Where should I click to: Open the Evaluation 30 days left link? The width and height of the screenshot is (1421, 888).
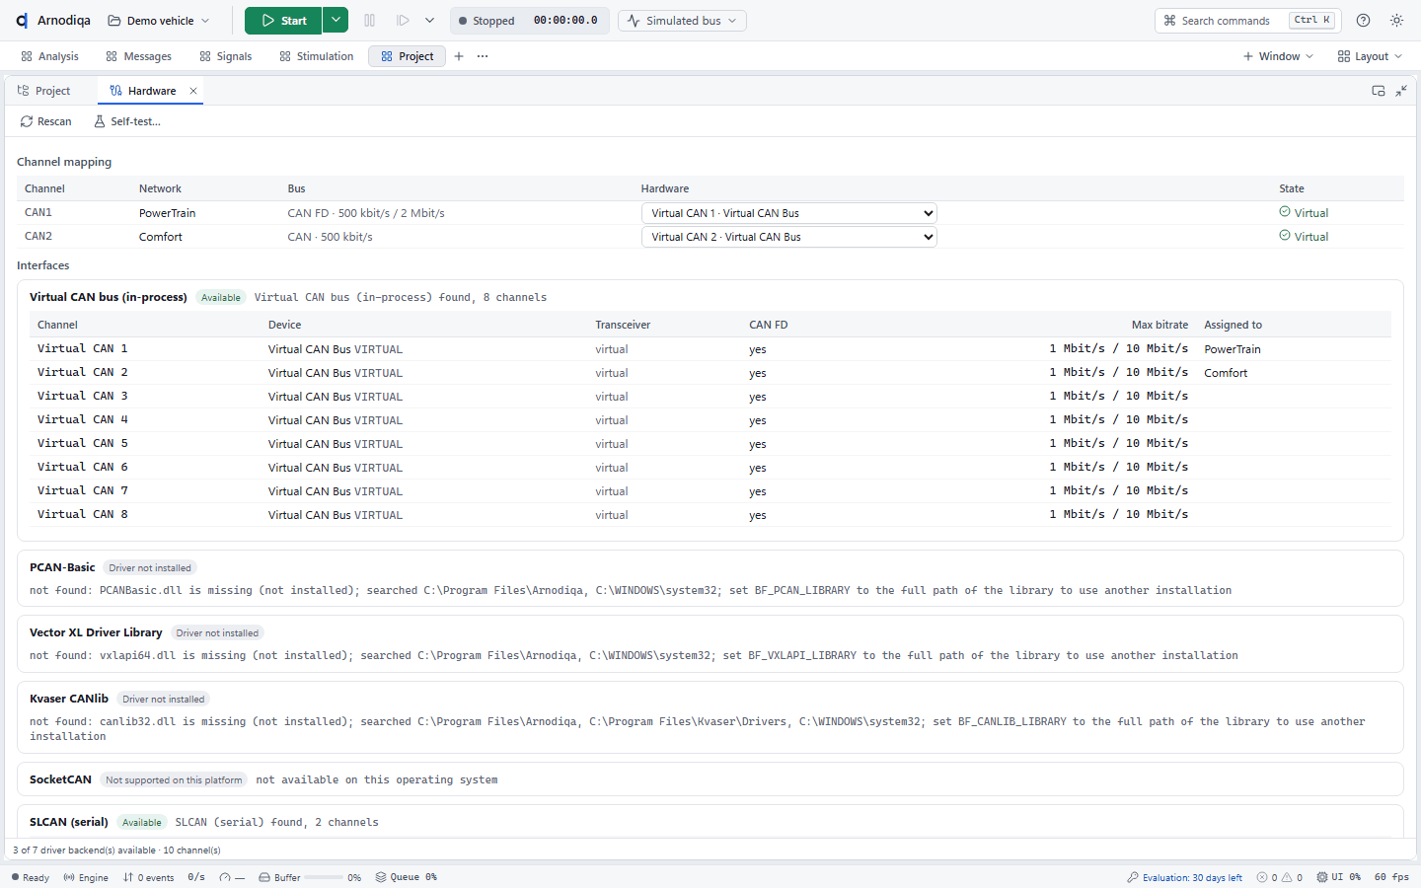click(1184, 877)
